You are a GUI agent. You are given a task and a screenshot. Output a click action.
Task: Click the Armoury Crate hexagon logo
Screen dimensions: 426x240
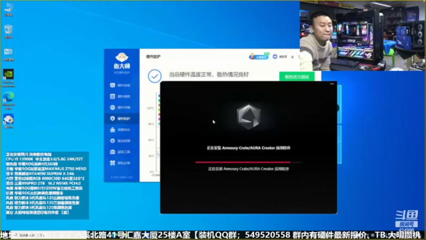tap(249, 116)
